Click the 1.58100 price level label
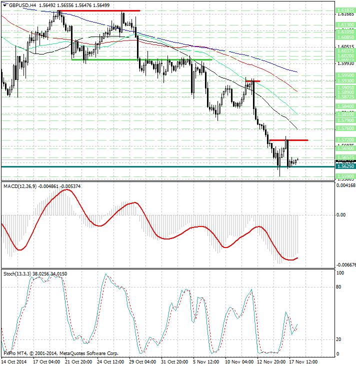This screenshot has height=366, width=356. point(345,114)
